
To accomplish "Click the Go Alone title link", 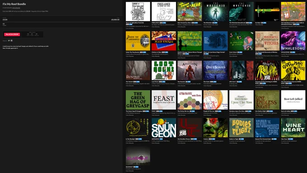I will 258,23.
